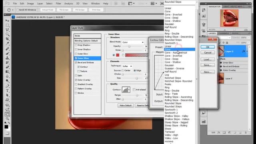The width and height of the screenshot is (256, 144).
Task: Enable the Outer Glow checkbox
Action: pyautogui.click(x=76, y=54)
